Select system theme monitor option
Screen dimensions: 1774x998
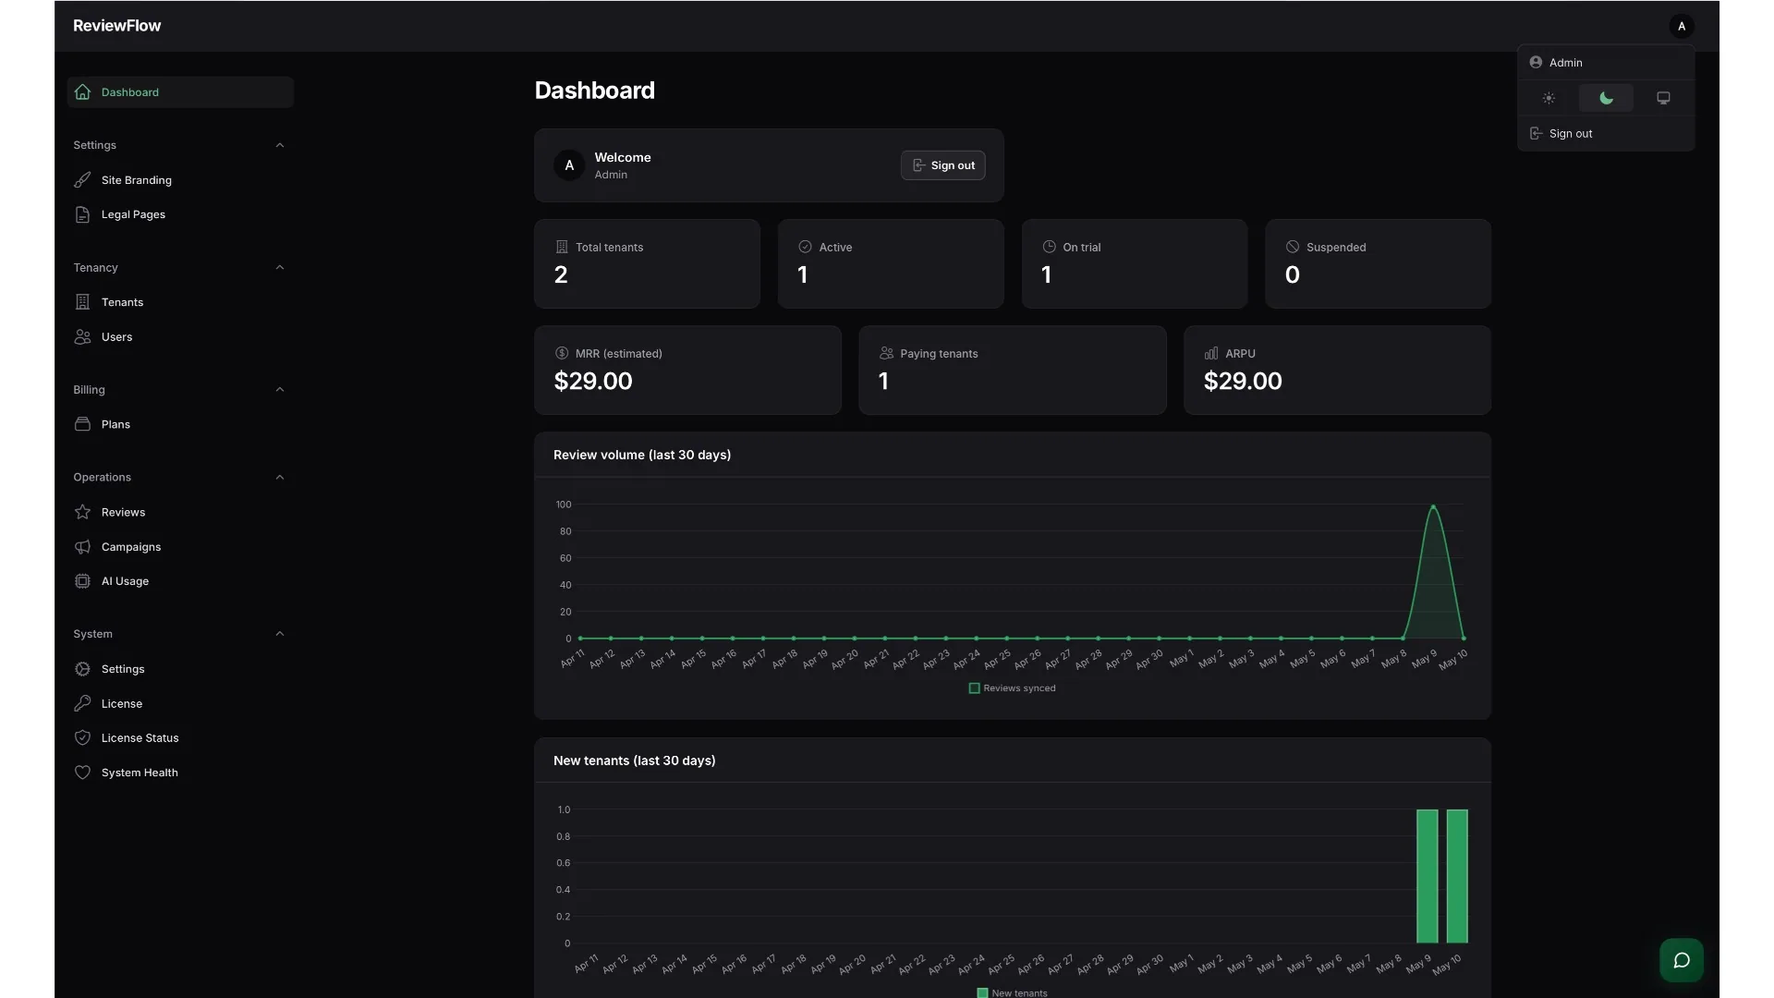point(1663,98)
